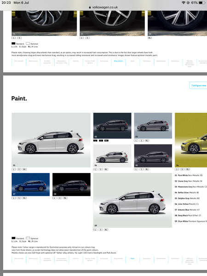207x276 pixels.
Task: Select the 03 Moonstone Grey car image
Action: pos(153,126)
